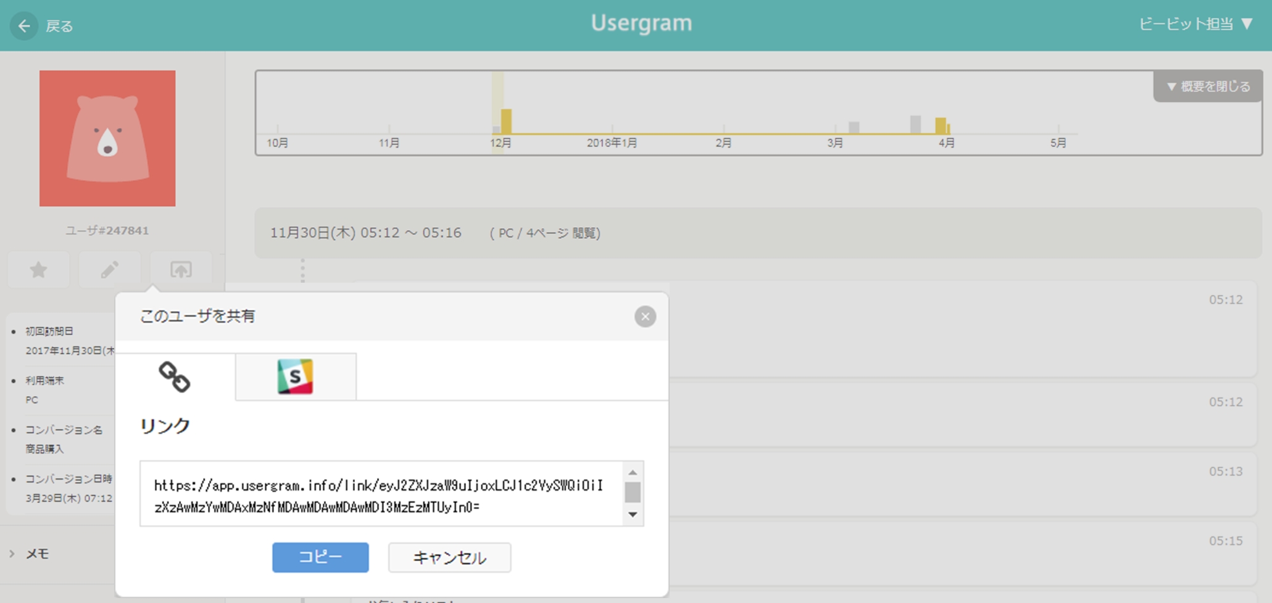The width and height of the screenshot is (1272, 603).
Task: Select the April yellow bar on timeline
Action: [941, 125]
